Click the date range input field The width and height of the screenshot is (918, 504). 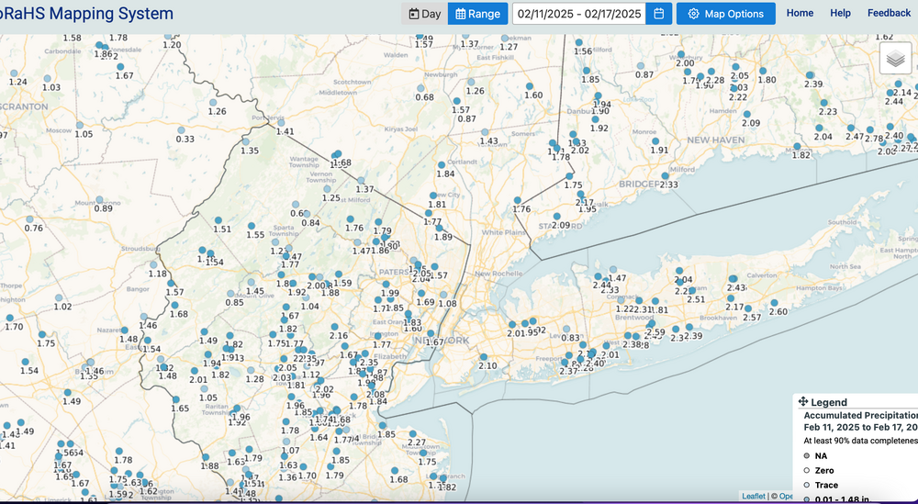tap(579, 14)
